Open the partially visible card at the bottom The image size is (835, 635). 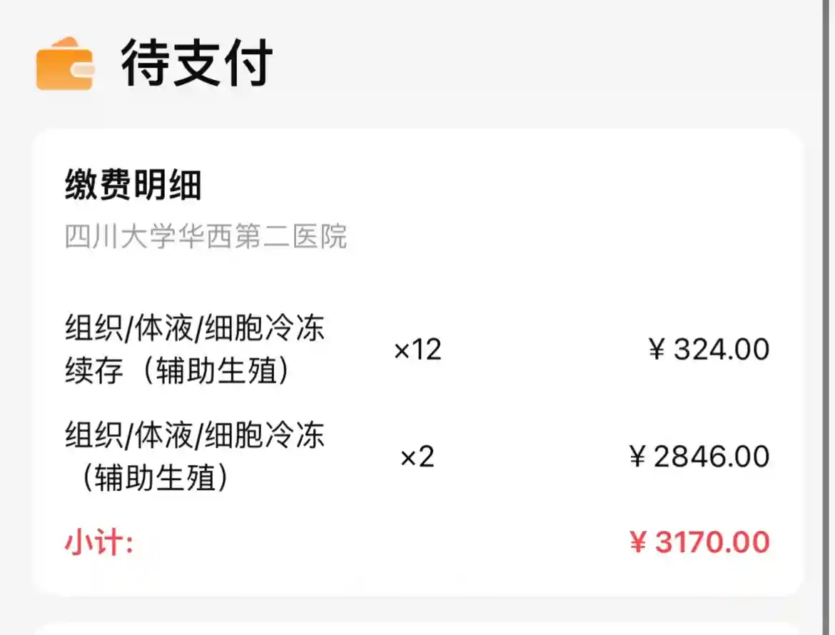[x=417, y=629]
